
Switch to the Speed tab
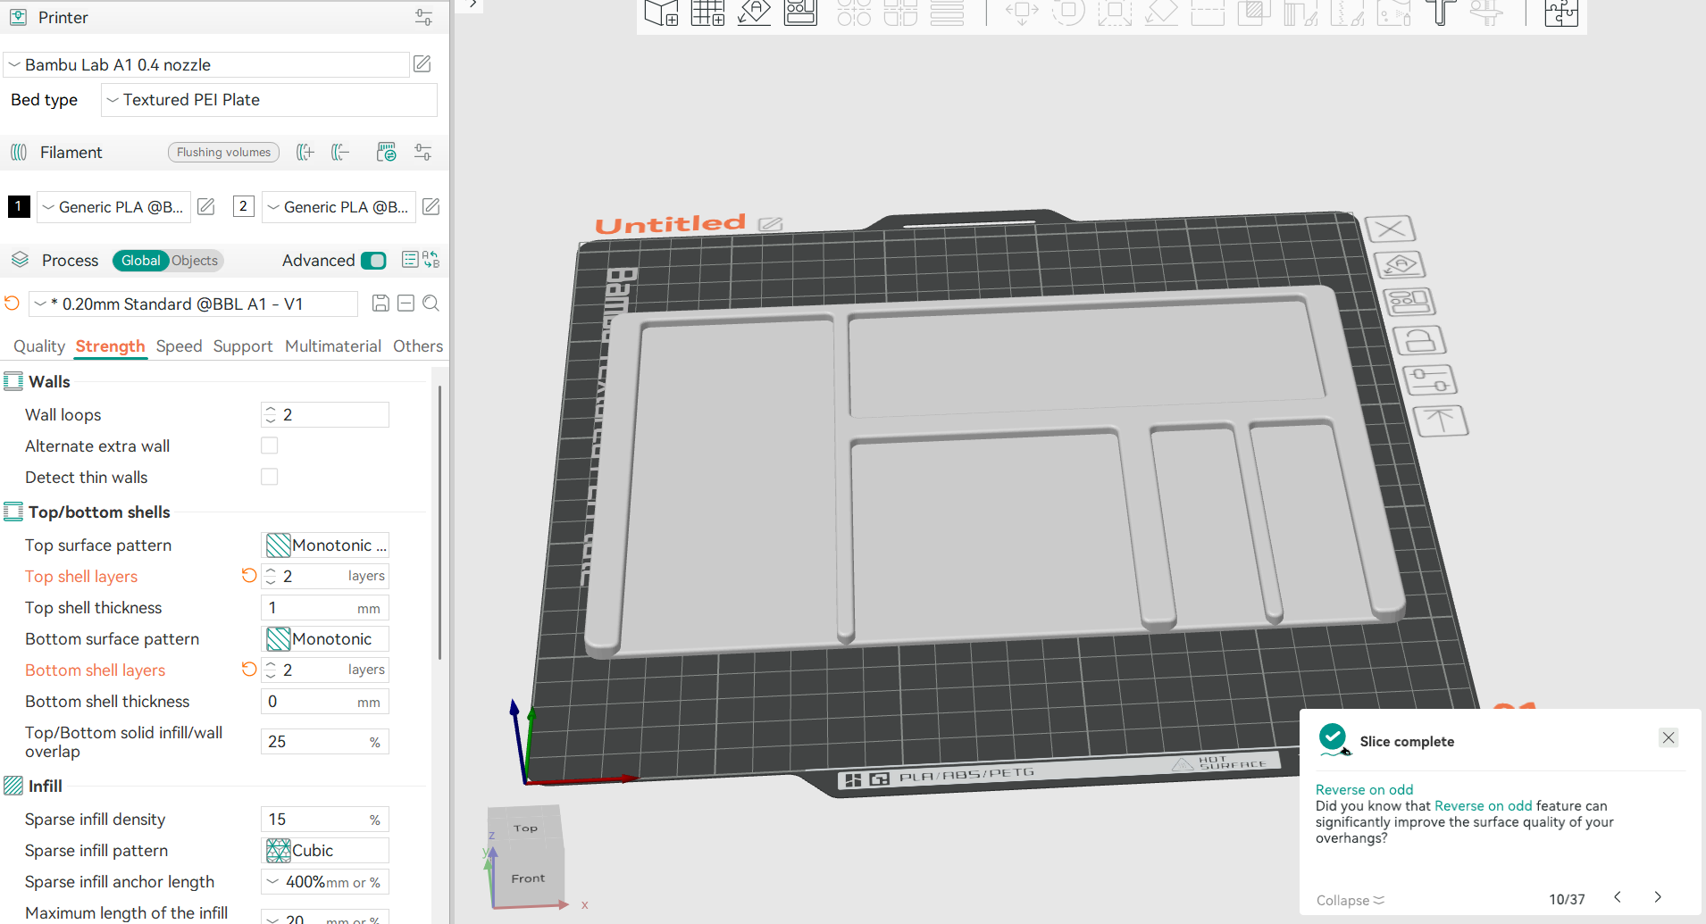click(x=179, y=346)
